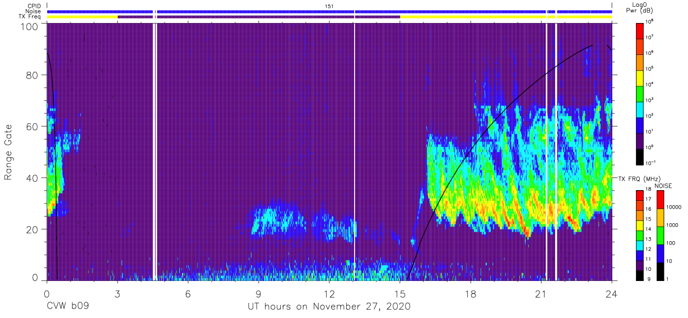Screen dimensions: 688x318
Task: Click the 'NOISE' legend title
Action: [x=663, y=185]
